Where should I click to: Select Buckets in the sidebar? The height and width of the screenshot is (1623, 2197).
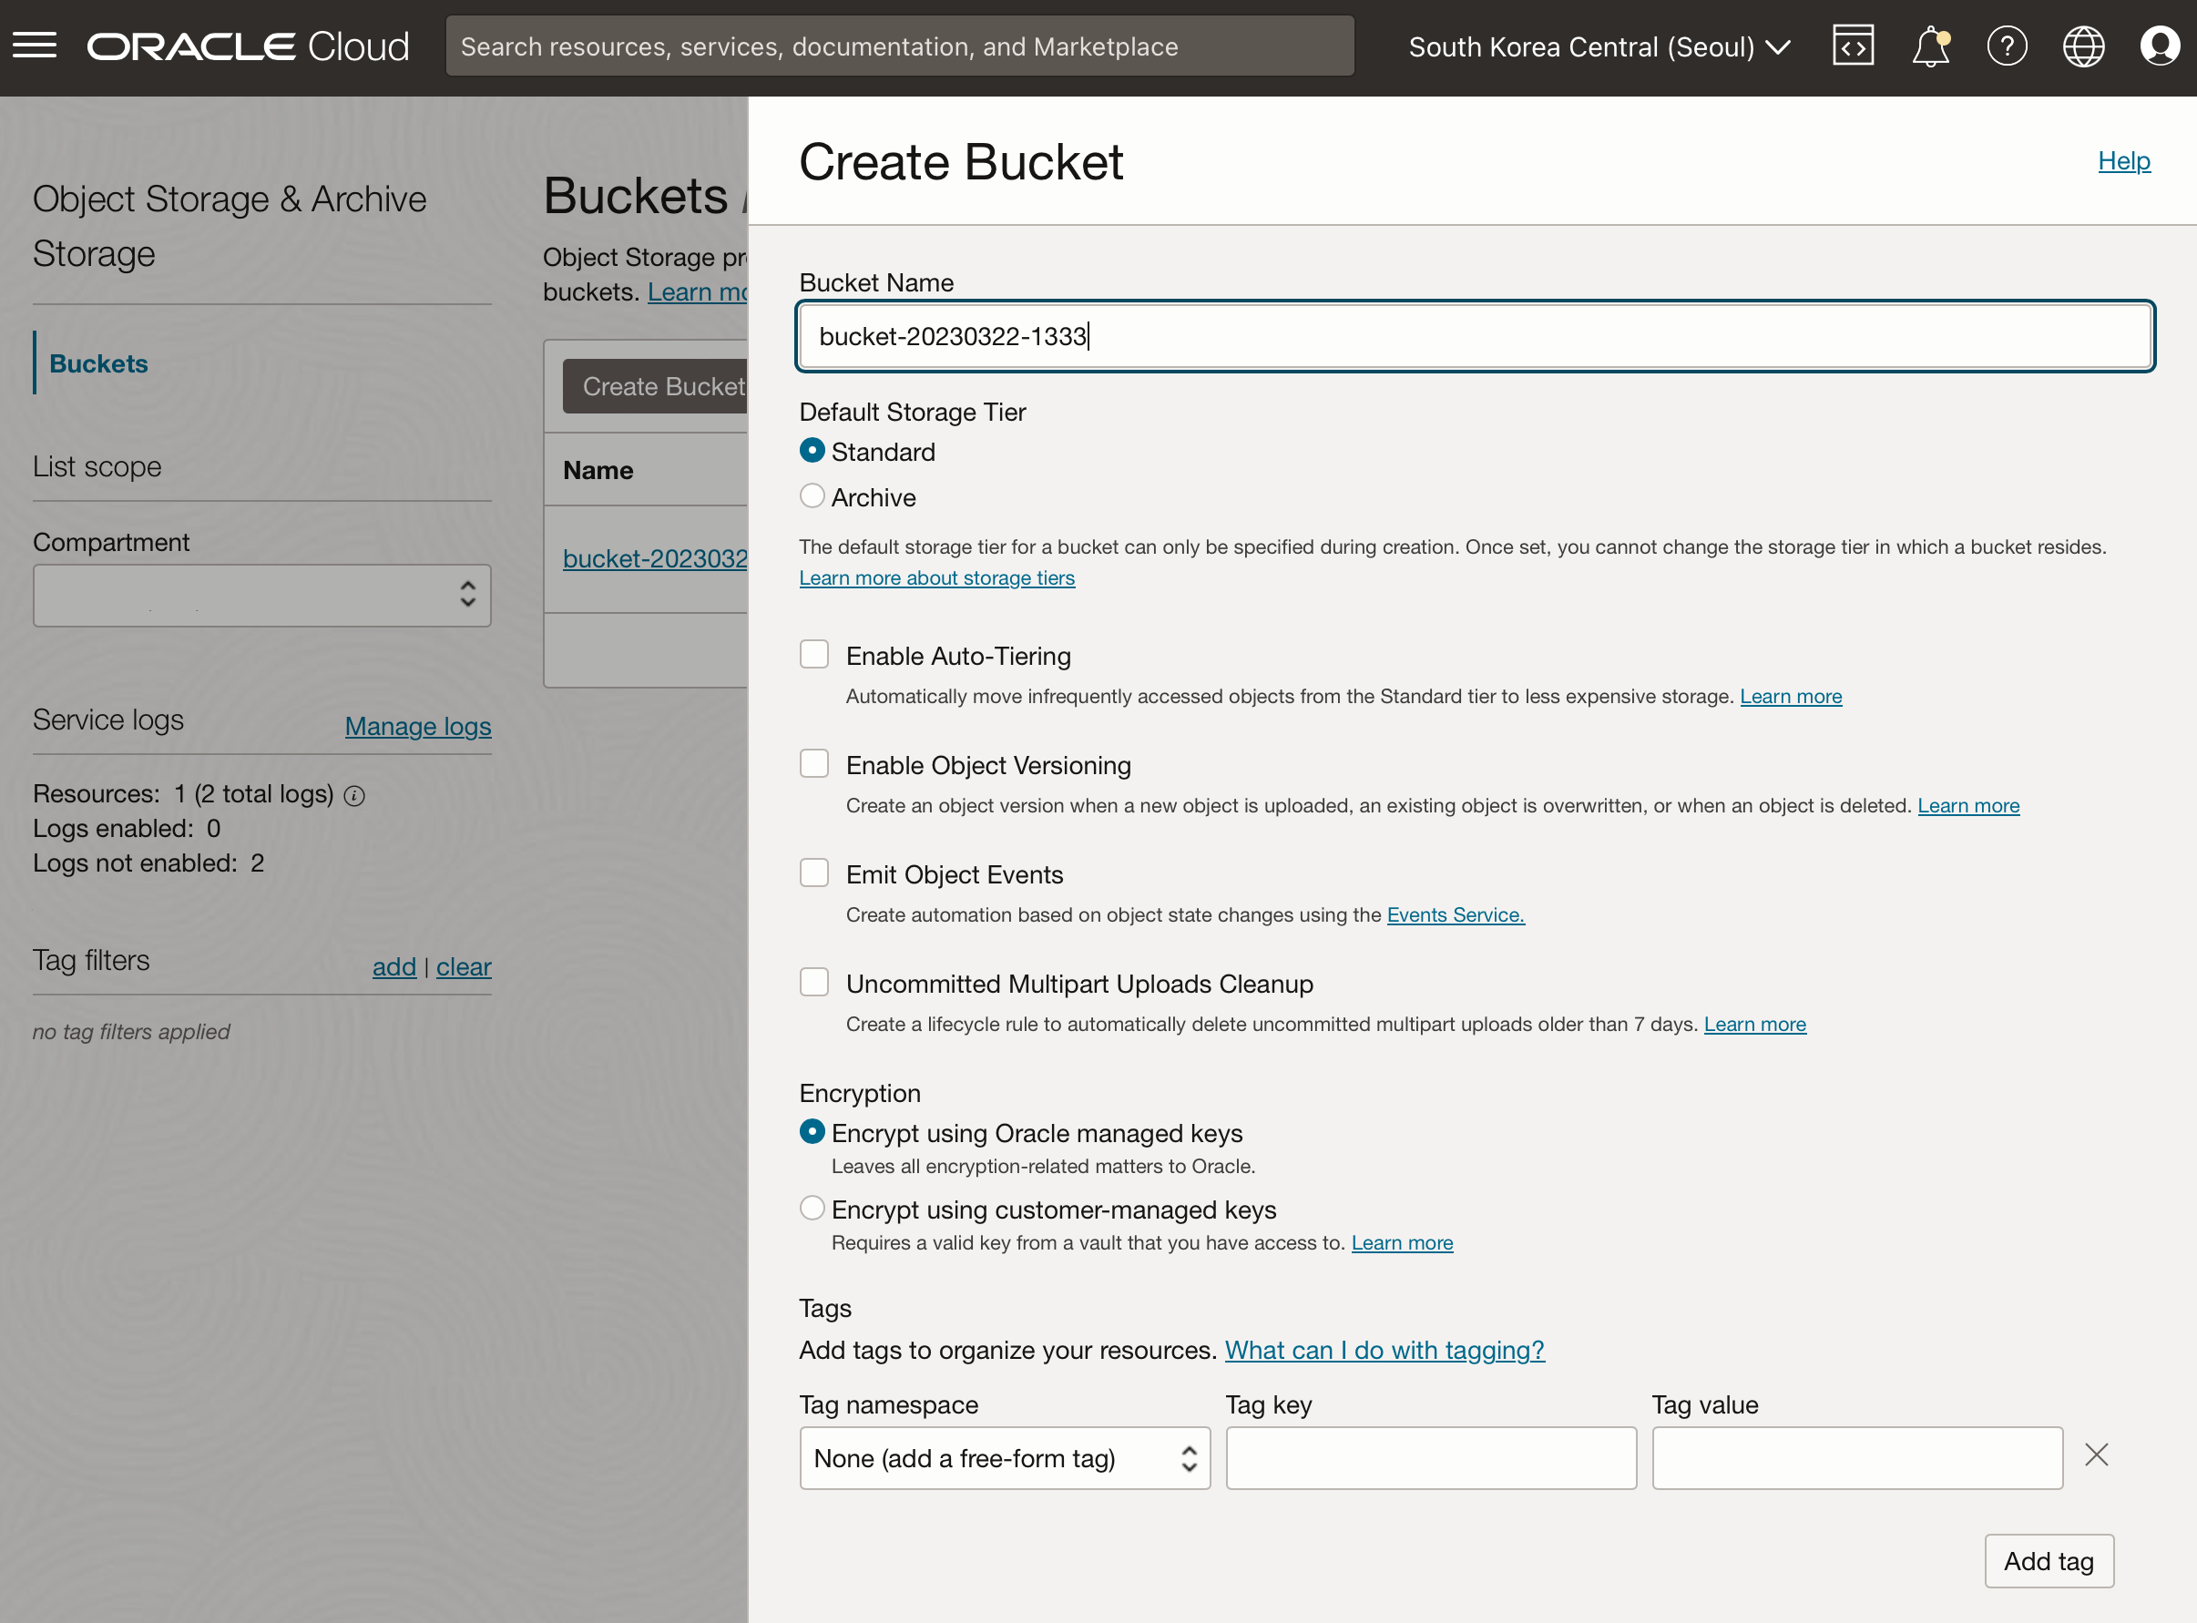click(98, 363)
